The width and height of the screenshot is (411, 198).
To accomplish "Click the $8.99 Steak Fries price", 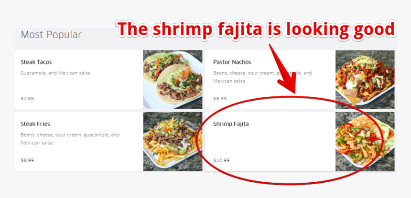I will coord(27,160).
